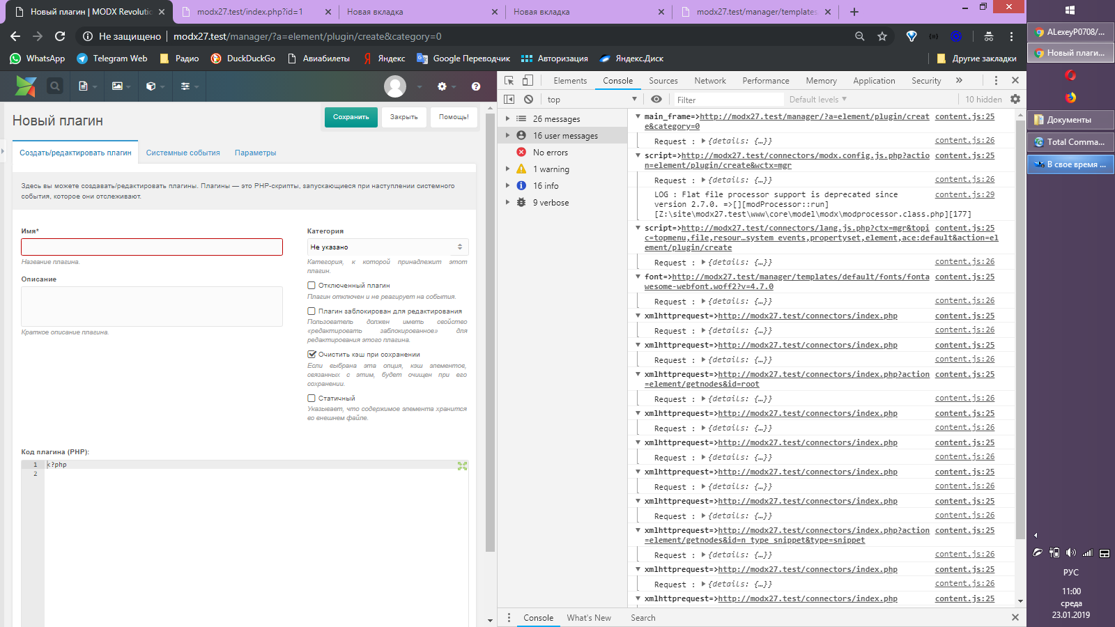The image size is (1115, 627).
Task: Toggle fullscreen for the plugin code editor
Action: click(462, 466)
